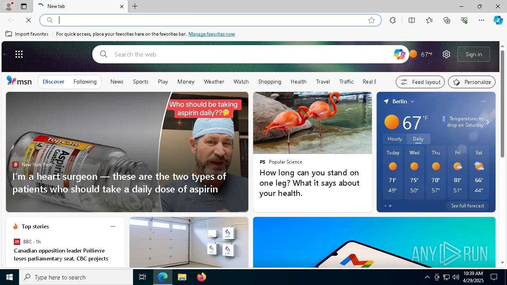Click Import favorites
507x285 pixels.
pyautogui.click(x=27, y=34)
